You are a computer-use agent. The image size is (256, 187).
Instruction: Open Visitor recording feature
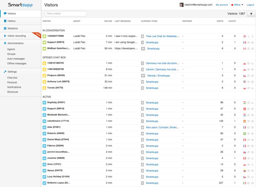(21, 36)
